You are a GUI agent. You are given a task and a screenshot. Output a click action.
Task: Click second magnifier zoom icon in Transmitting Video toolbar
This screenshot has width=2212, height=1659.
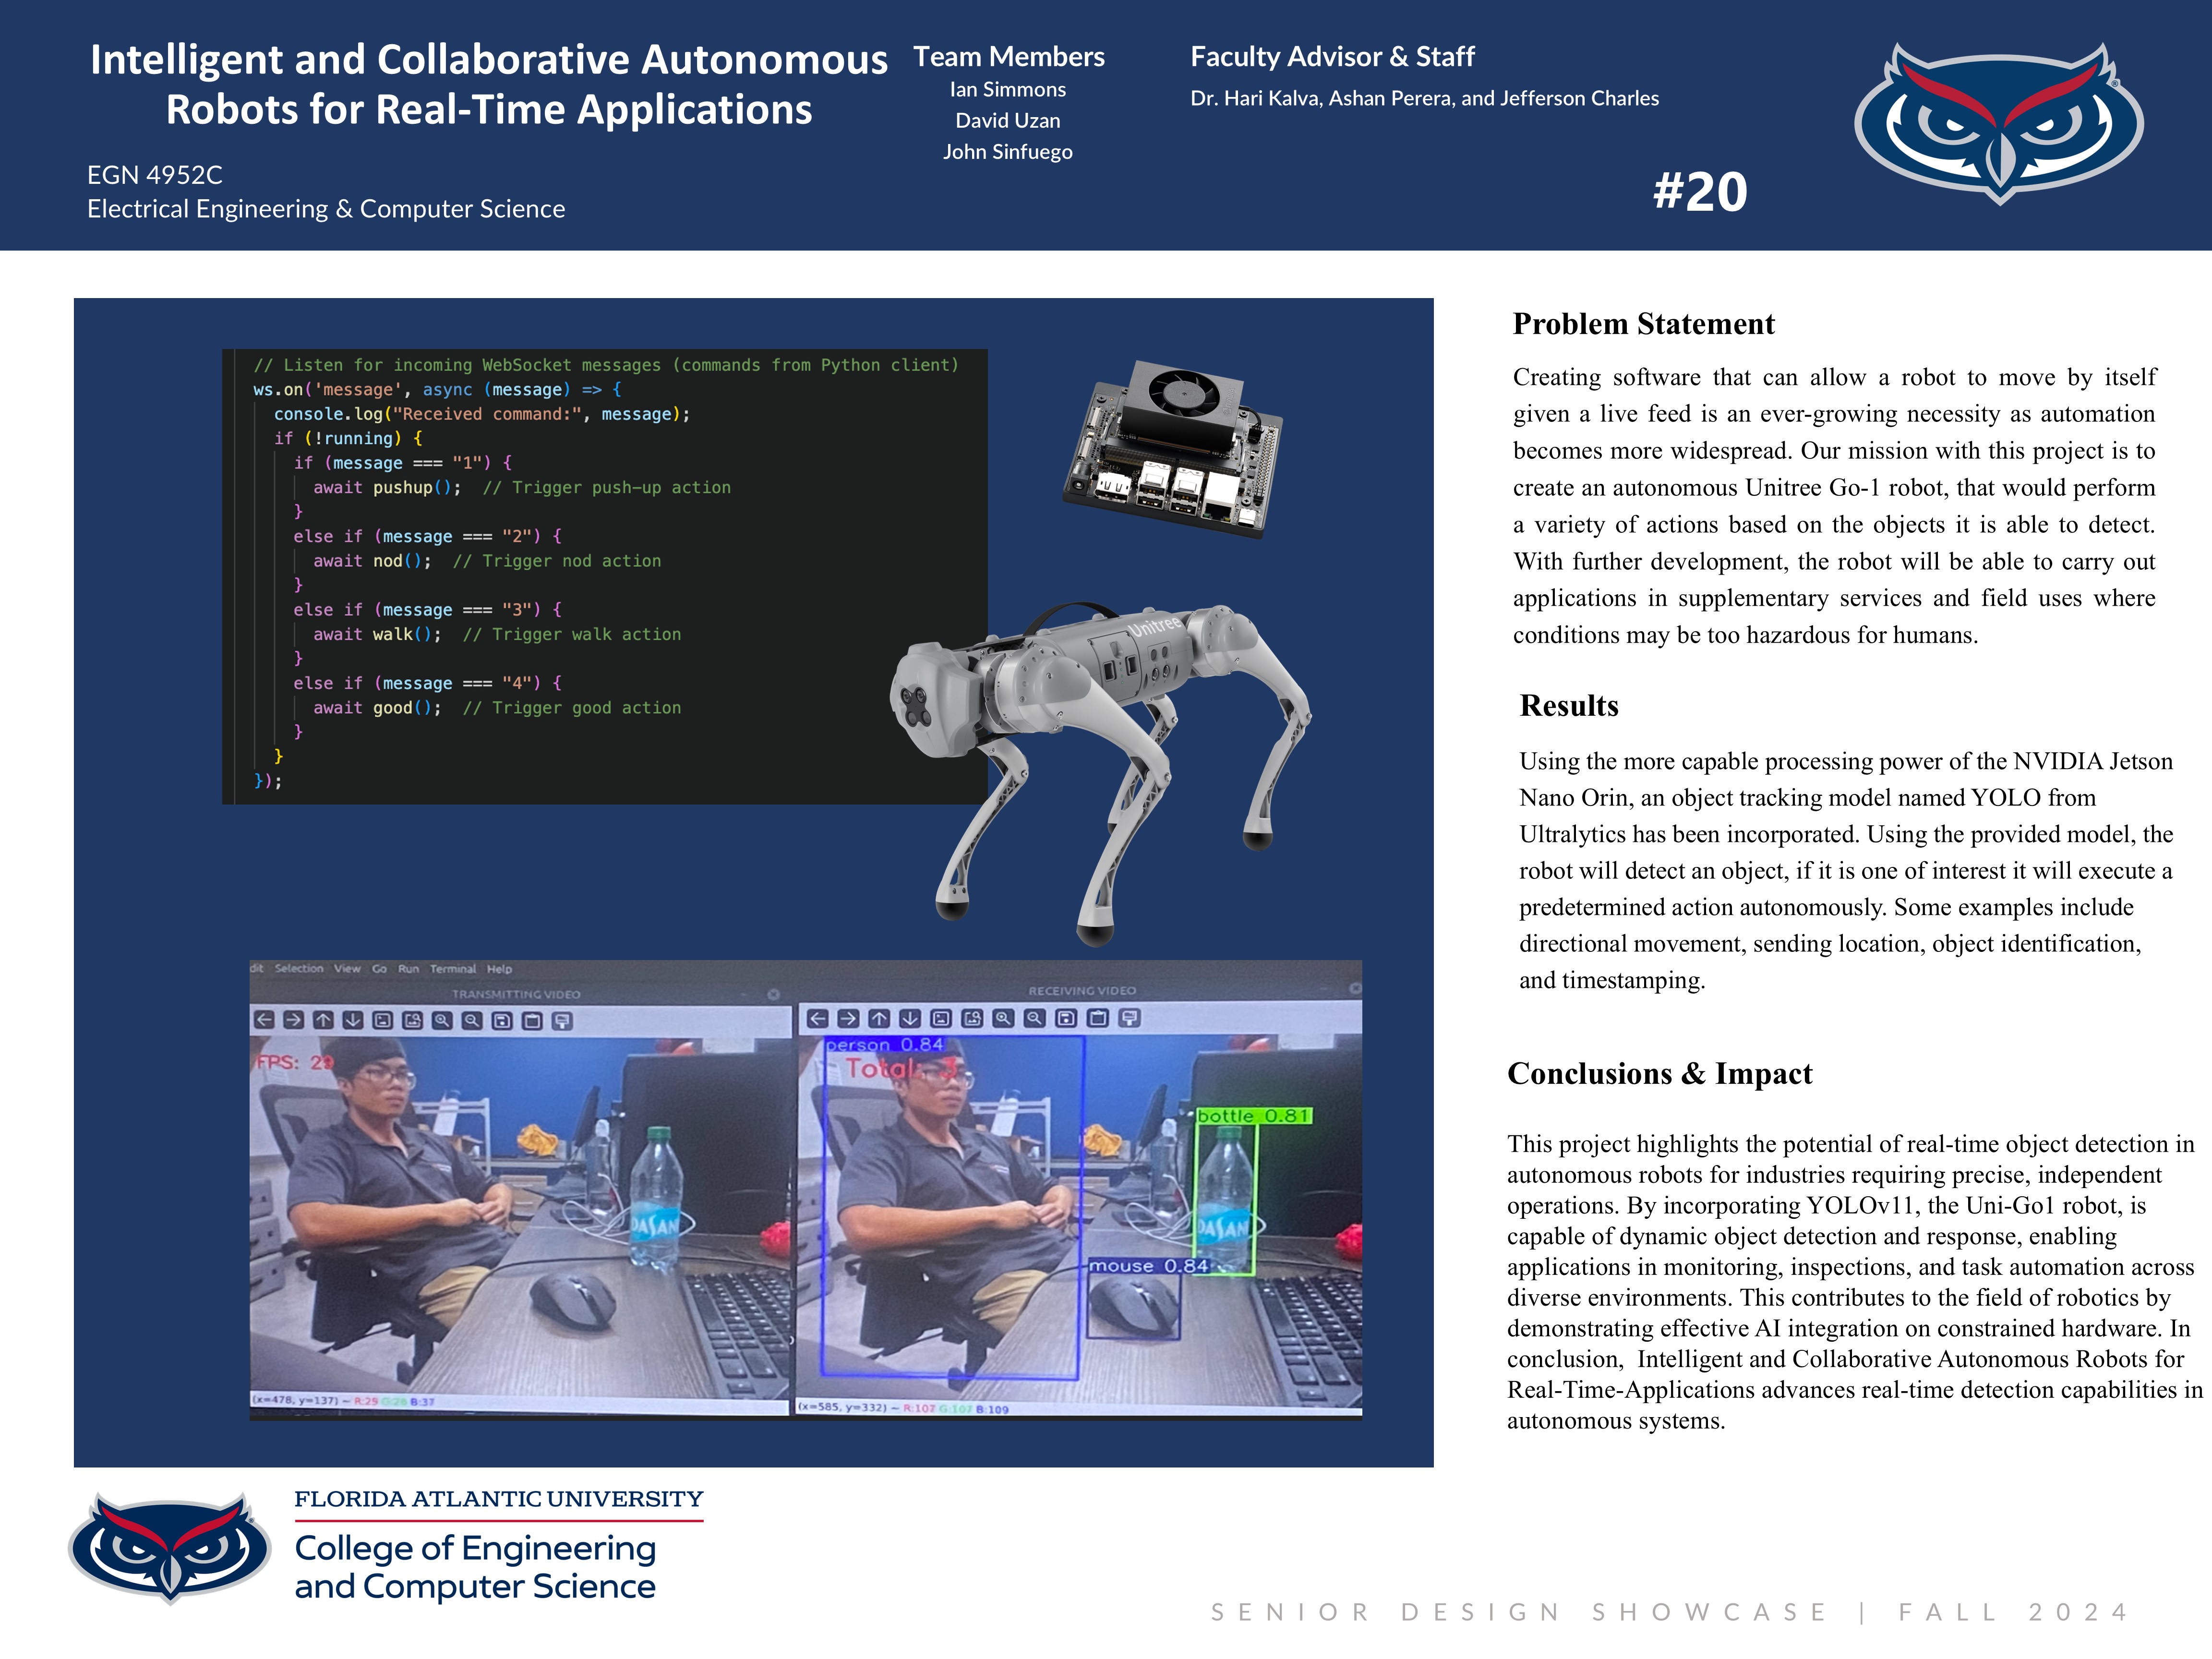click(x=472, y=1020)
